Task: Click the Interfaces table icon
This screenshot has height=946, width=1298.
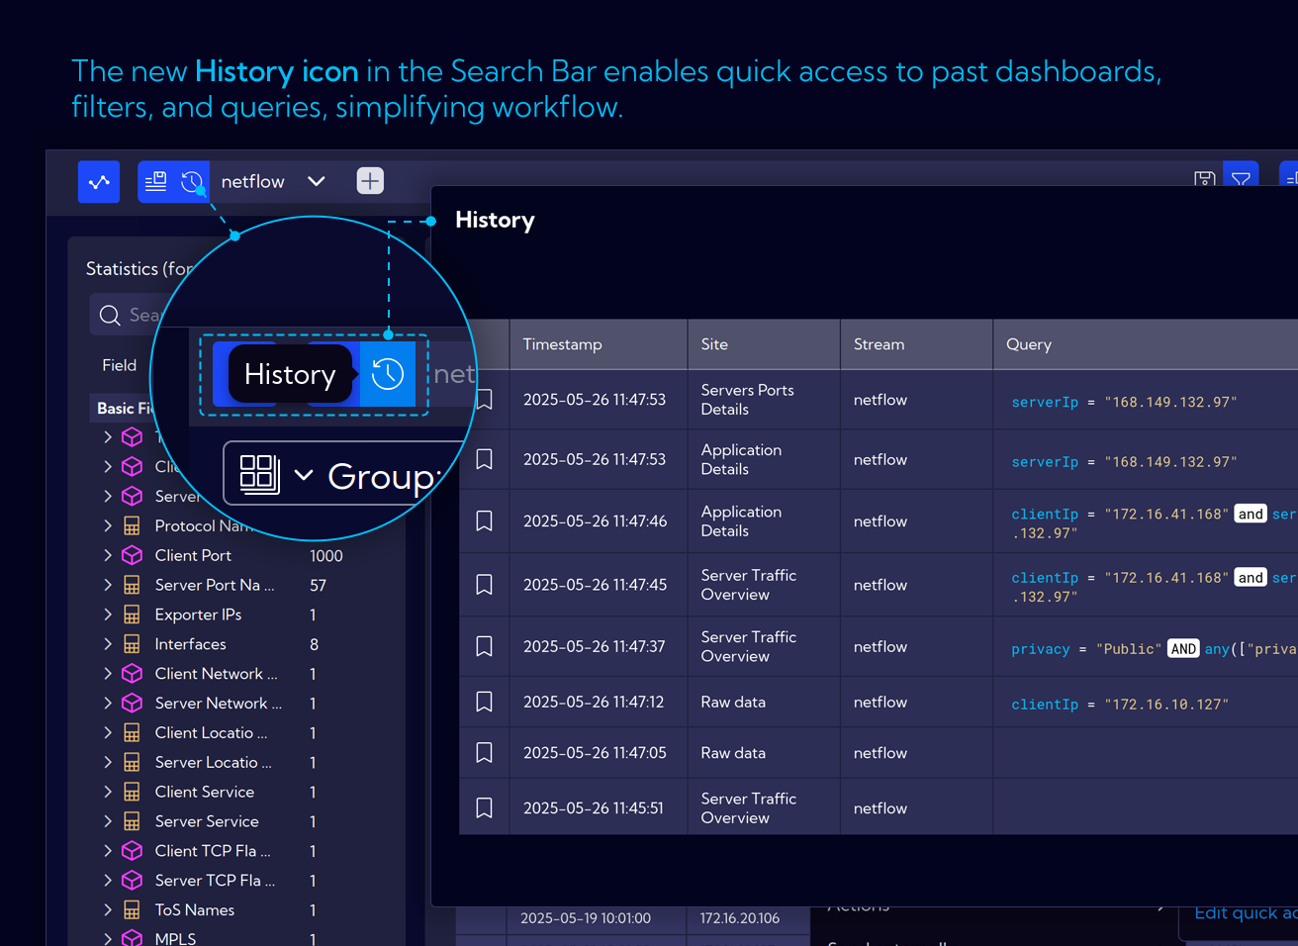Action: tap(132, 644)
